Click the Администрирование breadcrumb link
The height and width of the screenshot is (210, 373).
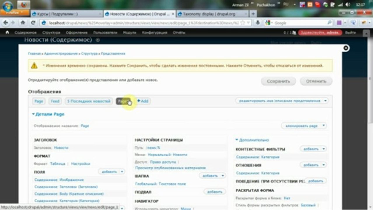click(61, 54)
